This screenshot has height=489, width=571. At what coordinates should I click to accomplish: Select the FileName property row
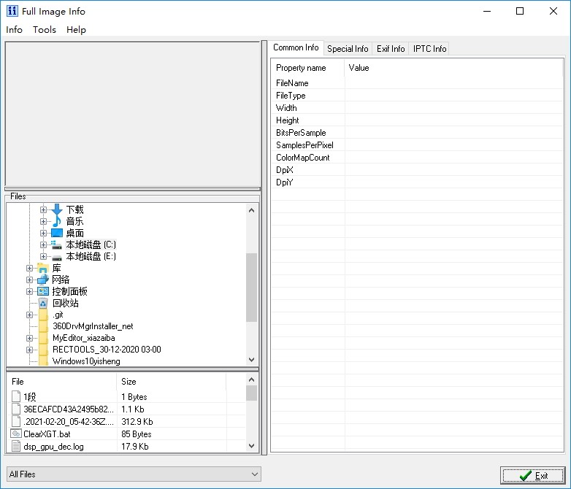(x=418, y=83)
